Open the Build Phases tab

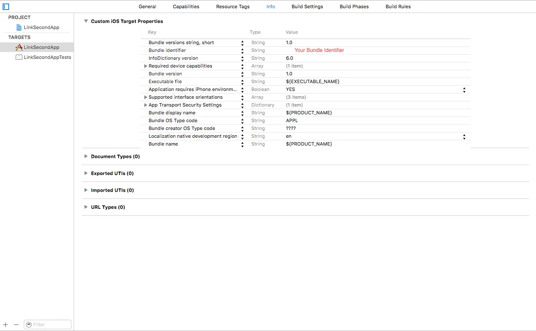tap(354, 6)
